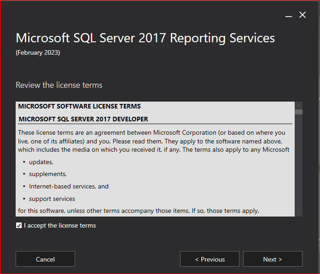Click the 'support services' bullet item

(x=52, y=199)
